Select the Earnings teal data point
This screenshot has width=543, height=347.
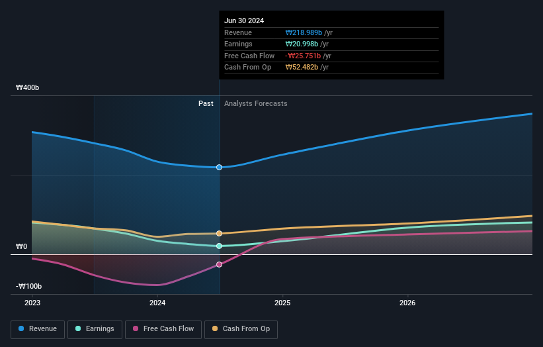pos(219,246)
